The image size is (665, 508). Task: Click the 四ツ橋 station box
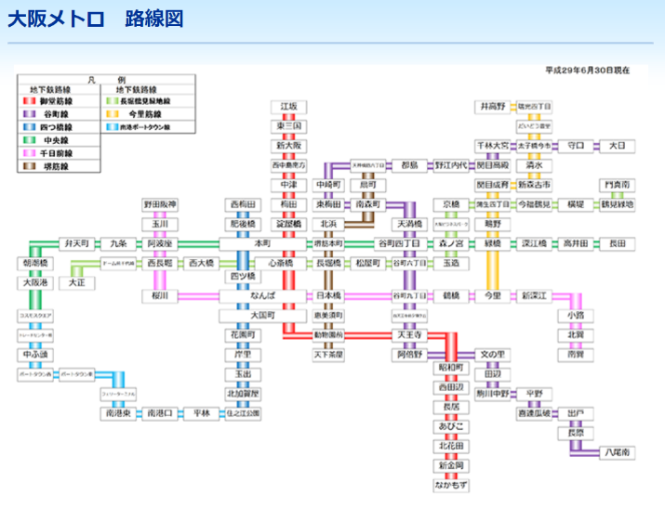click(x=243, y=277)
